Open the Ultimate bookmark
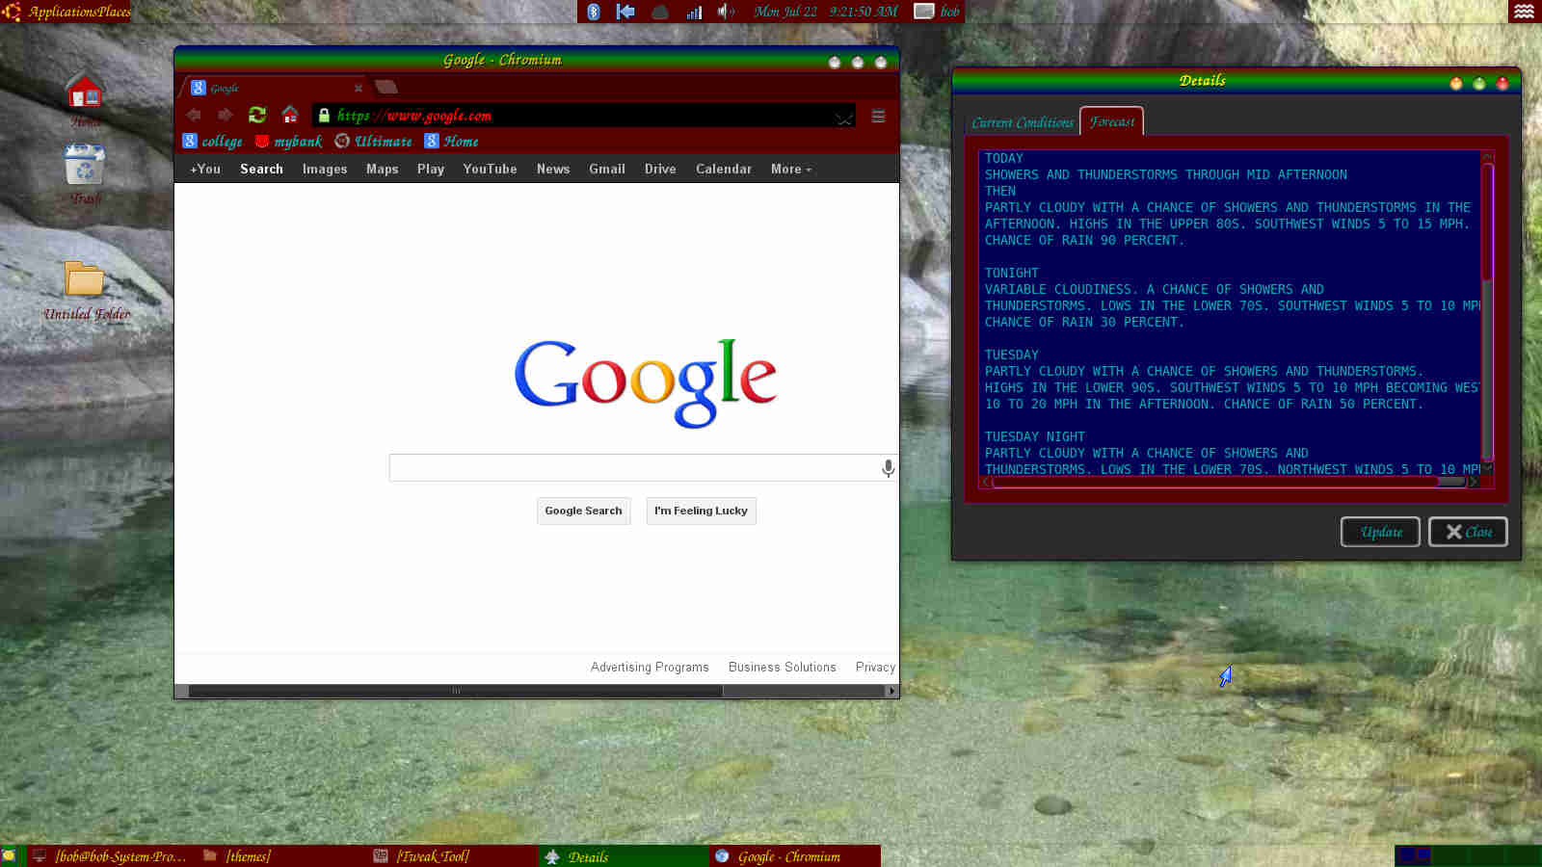The height and width of the screenshot is (867, 1542). tap(373, 142)
